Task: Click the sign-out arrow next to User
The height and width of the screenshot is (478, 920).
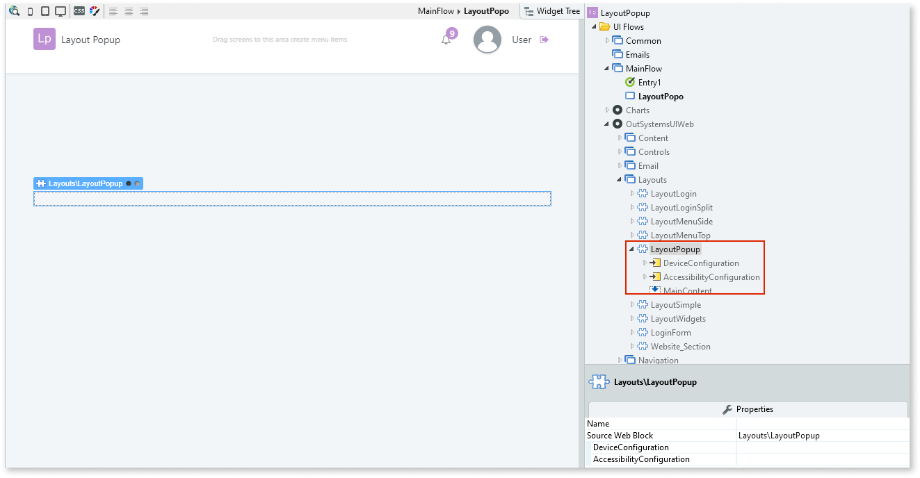Action: [543, 40]
